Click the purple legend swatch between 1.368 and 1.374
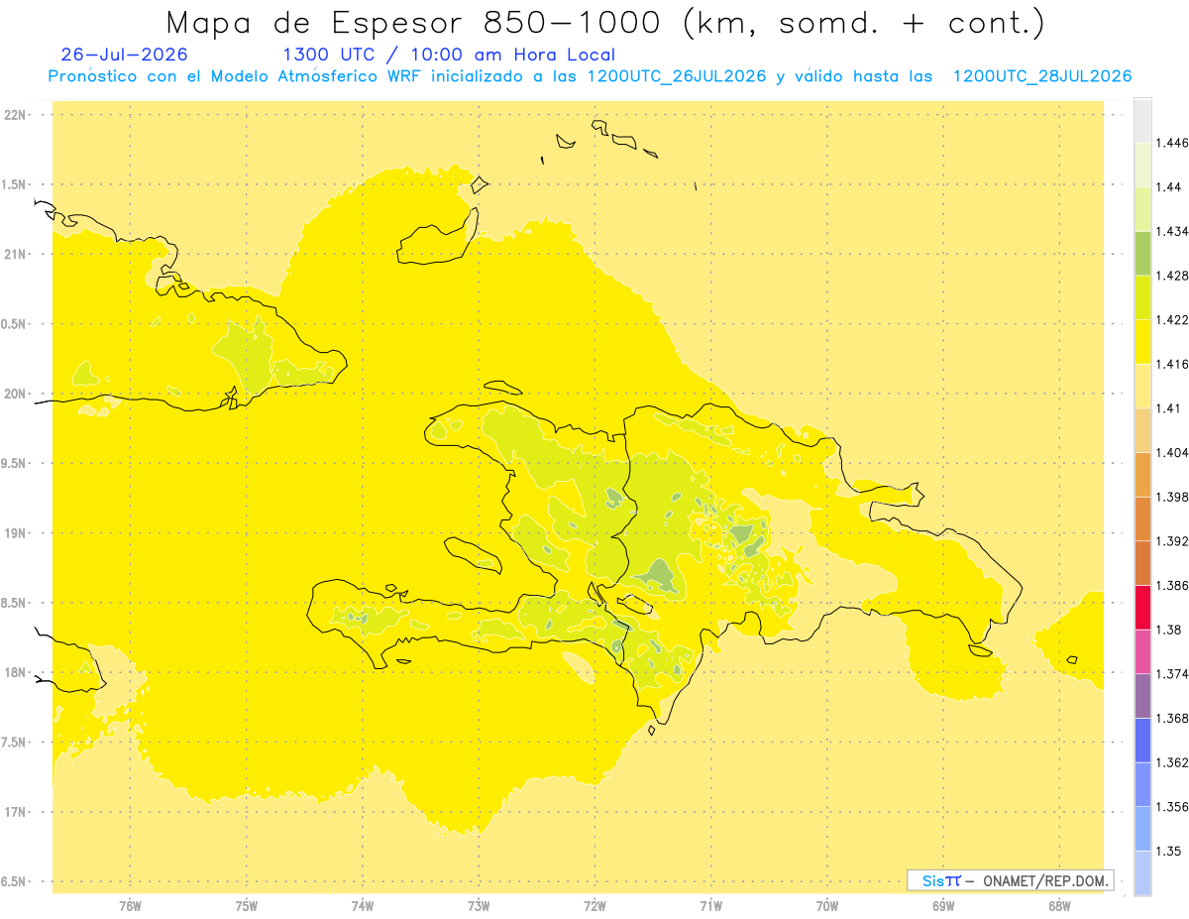Viewport: 1189px width, 919px height. [x=1142, y=696]
